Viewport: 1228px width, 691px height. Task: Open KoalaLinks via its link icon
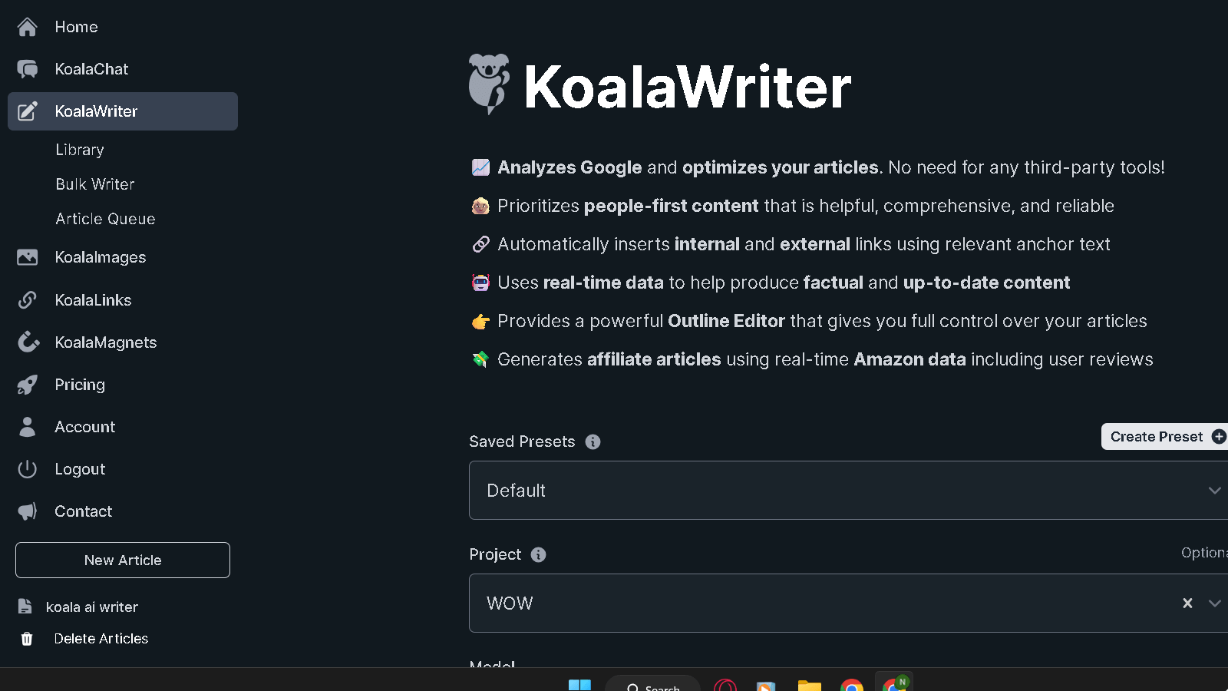[x=27, y=299]
